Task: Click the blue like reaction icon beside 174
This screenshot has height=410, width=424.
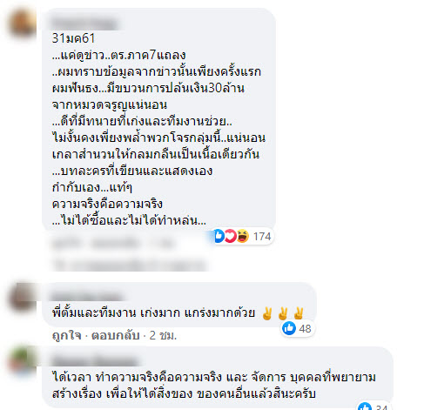Action: point(219,236)
